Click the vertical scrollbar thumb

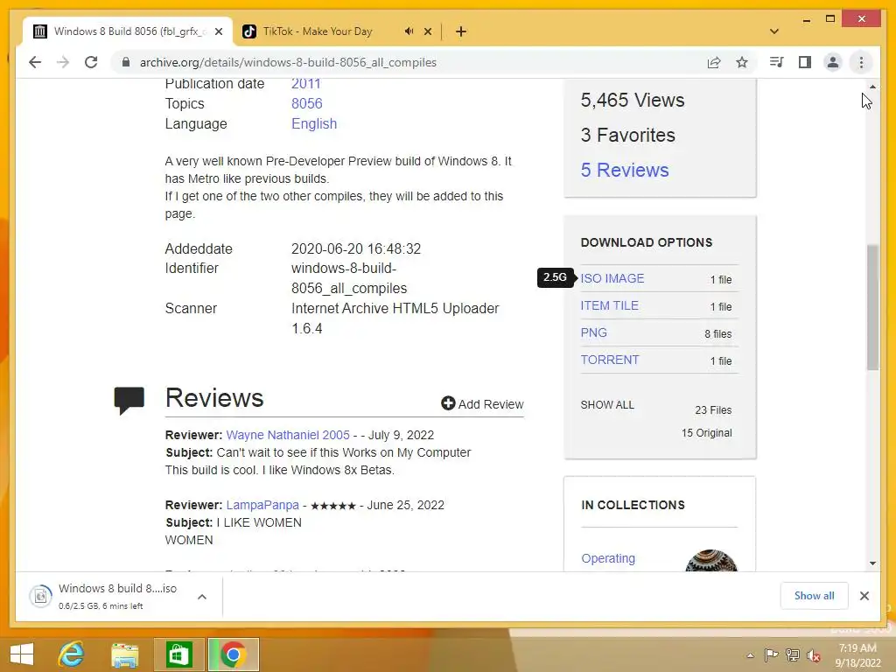coord(872,307)
